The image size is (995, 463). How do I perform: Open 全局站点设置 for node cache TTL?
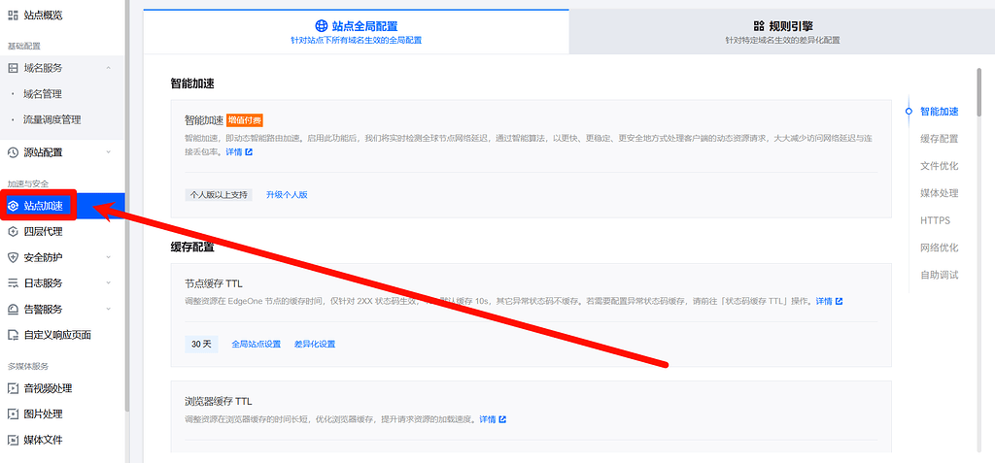click(x=256, y=345)
